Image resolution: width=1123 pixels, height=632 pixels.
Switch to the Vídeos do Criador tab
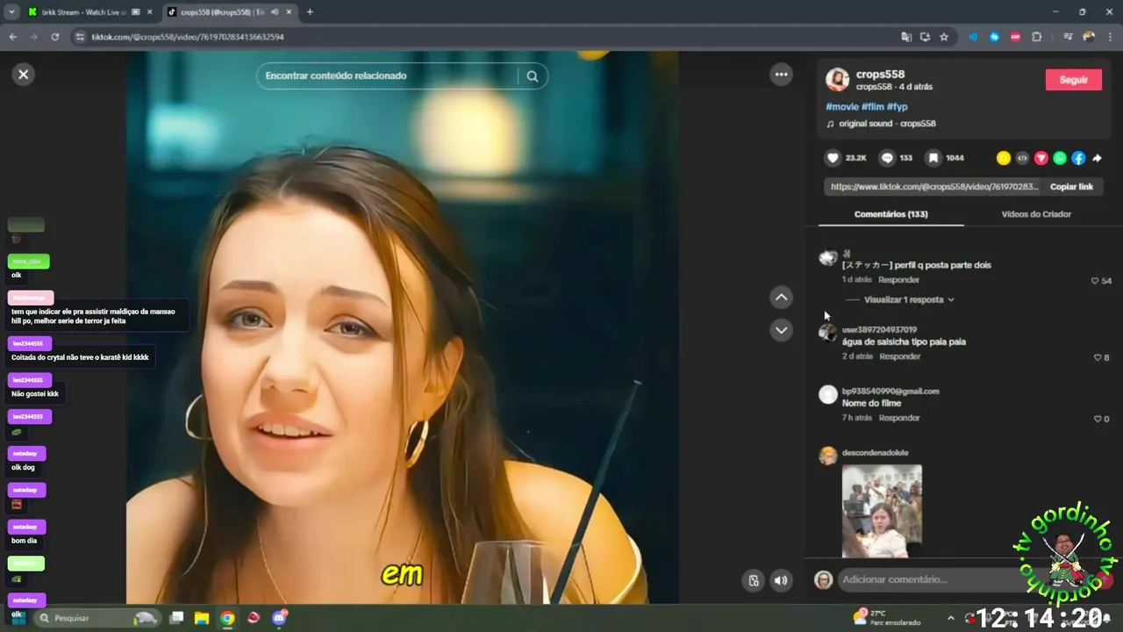[x=1036, y=214]
